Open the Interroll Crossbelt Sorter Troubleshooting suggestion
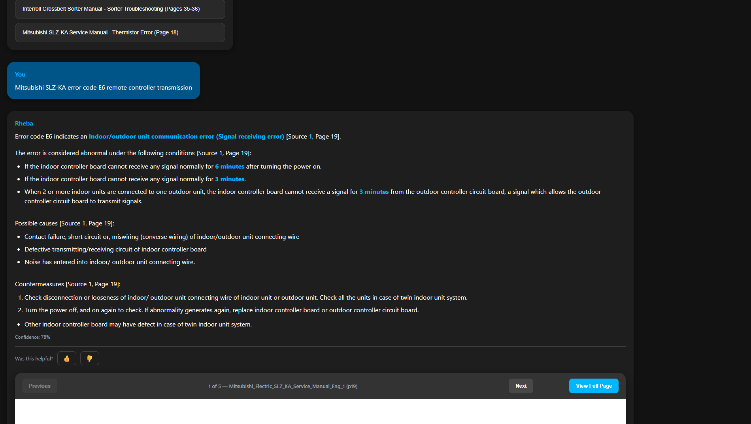This screenshot has width=751, height=424. (x=120, y=9)
